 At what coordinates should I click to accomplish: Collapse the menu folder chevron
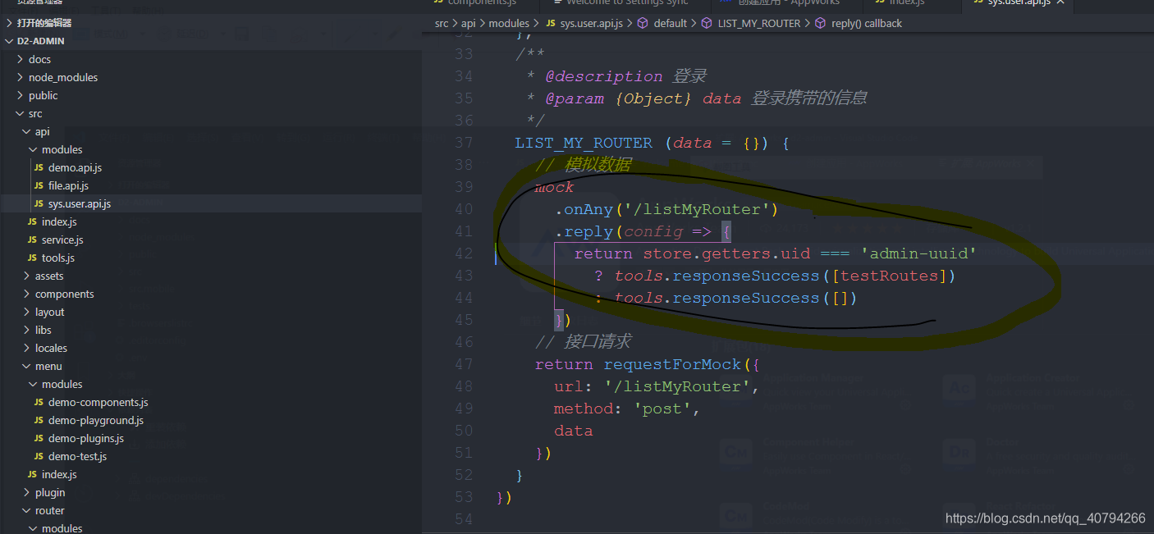(27, 366)
